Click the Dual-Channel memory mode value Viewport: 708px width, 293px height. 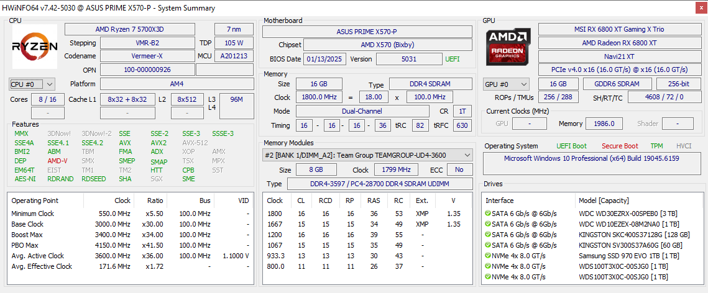point(362,111)
